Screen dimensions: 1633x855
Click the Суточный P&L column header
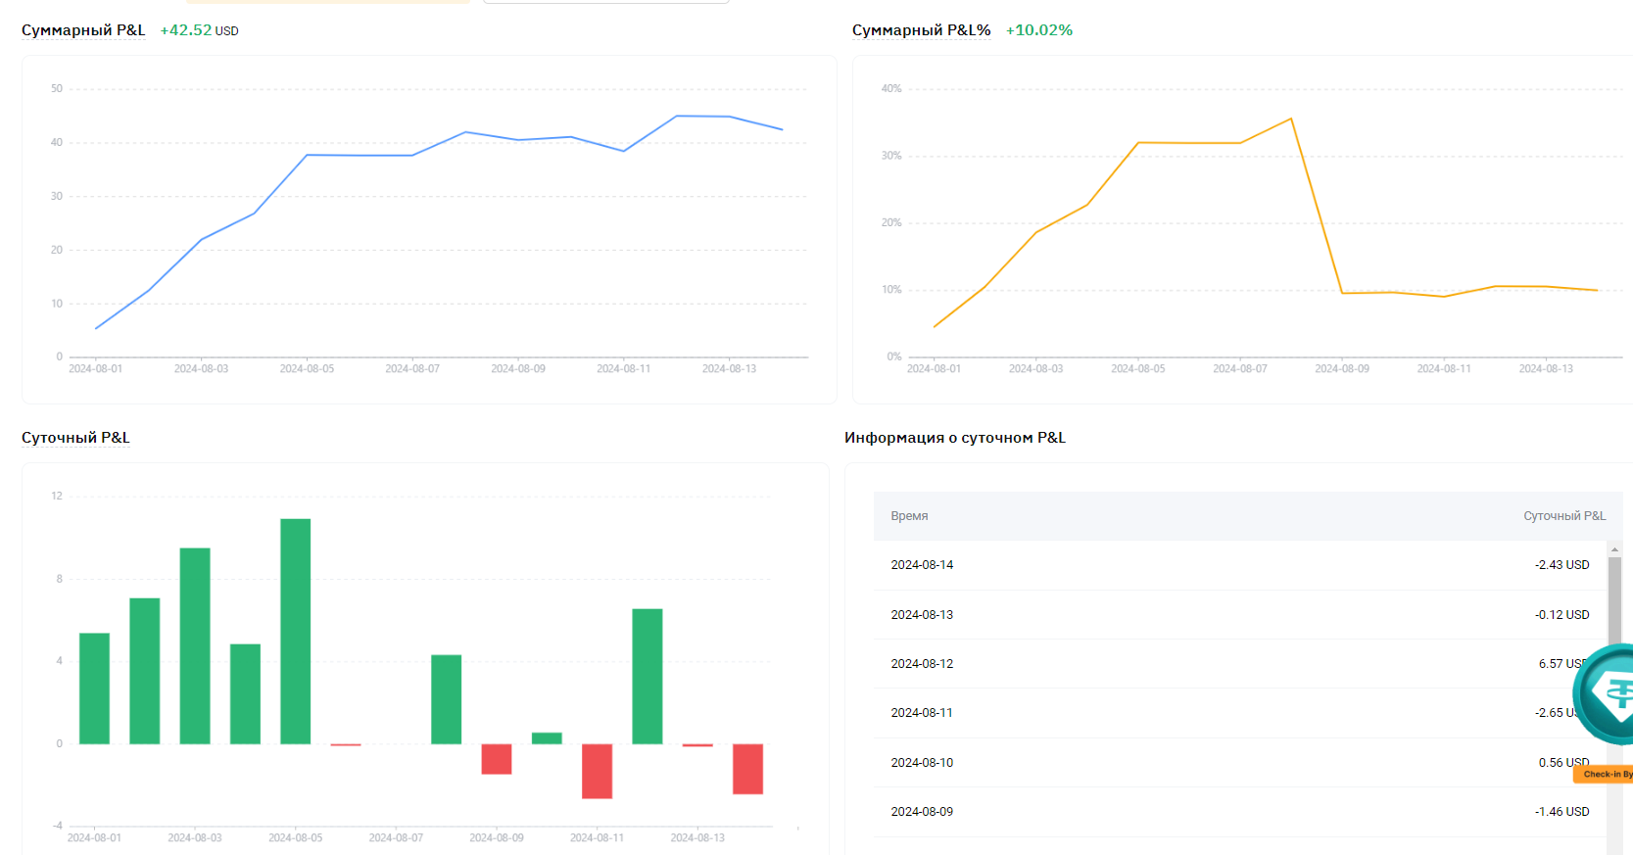coord(1563,516)
